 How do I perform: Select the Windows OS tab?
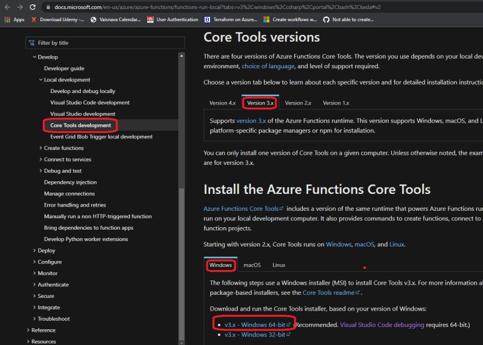220,265
